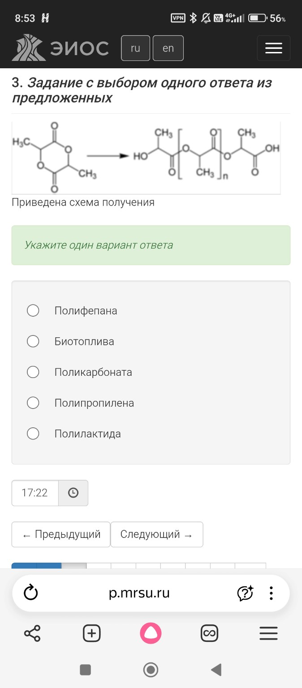The width and height of the screenshot is (302, 688).
Task: Switch interface language to ru
Action: click(x=135, y=48)
